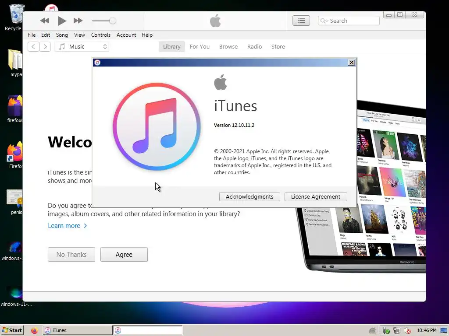The image size is (449, 336).
Task: Open the File menu
Action: point(32,35)
